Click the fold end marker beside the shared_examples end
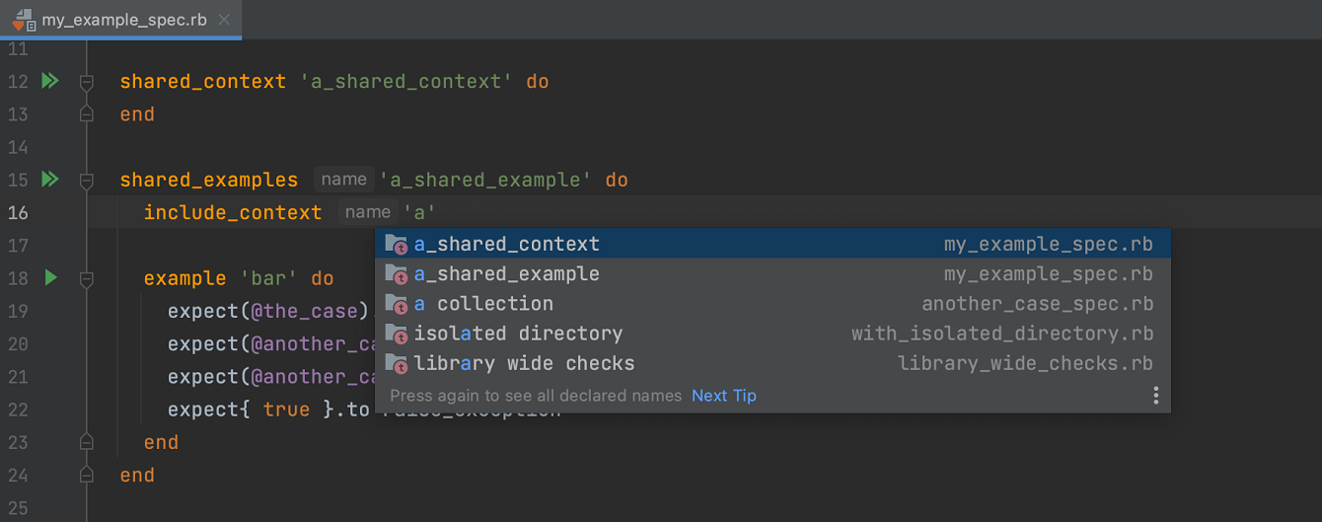The height and width of the screenshot is (522, 1322). (x=86, y=476)
